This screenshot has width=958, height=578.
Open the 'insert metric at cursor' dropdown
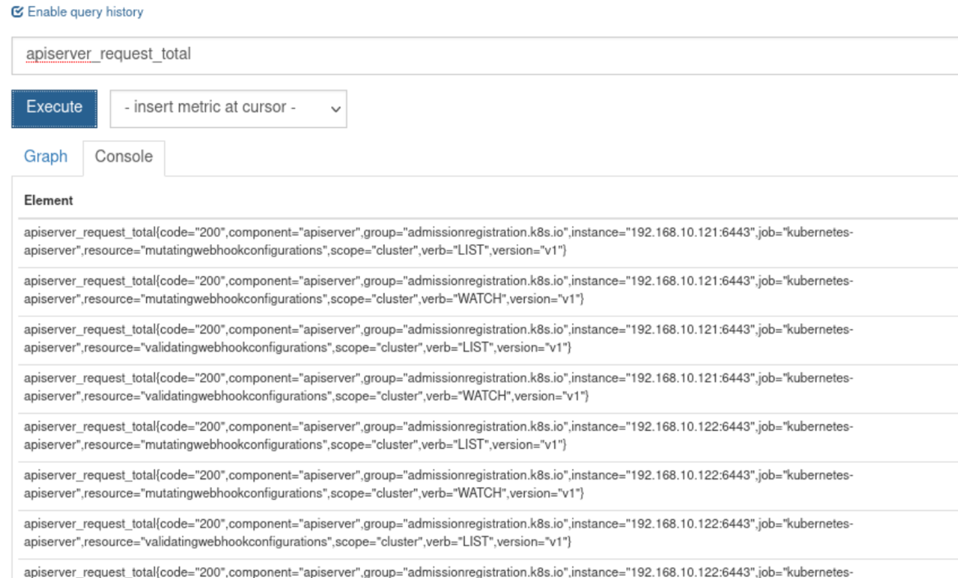[x=228, y=109]
